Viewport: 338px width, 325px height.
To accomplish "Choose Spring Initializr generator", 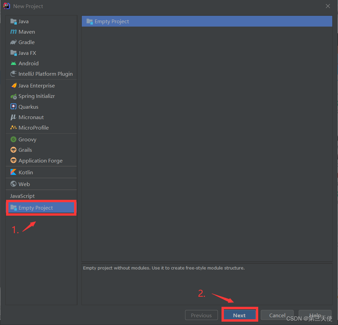I will coord(41,96).
